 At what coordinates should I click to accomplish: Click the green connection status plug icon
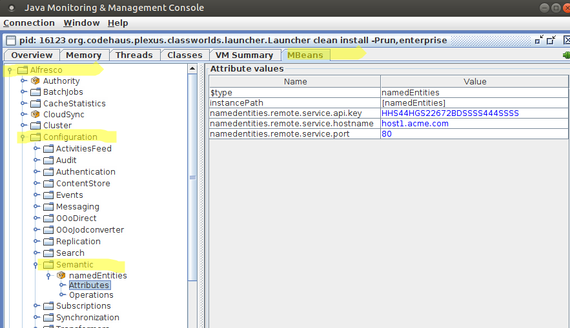point(566,55)
